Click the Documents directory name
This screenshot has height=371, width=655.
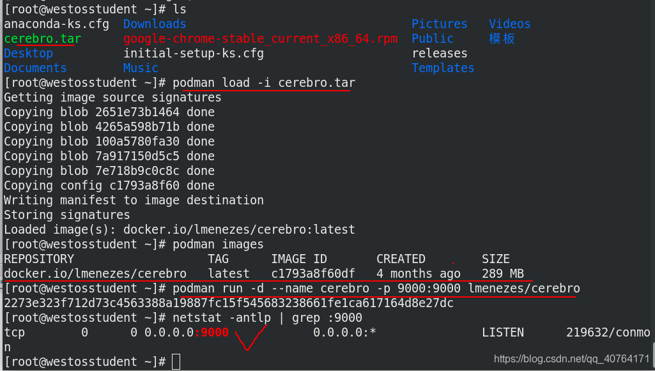[x=36, y=68]
